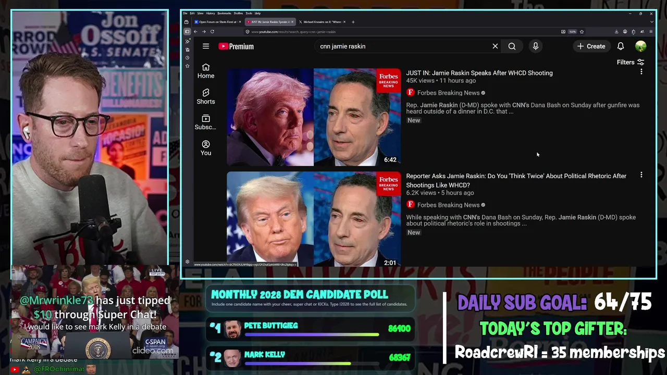Open the tab overview icon left of tabs

click(187, 22)
